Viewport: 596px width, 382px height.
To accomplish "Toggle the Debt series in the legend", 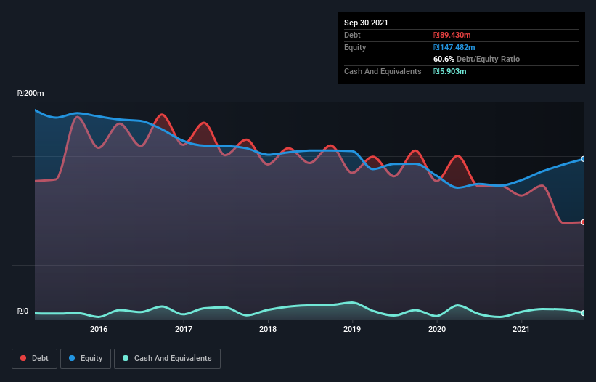I will (x=34, y=359).
